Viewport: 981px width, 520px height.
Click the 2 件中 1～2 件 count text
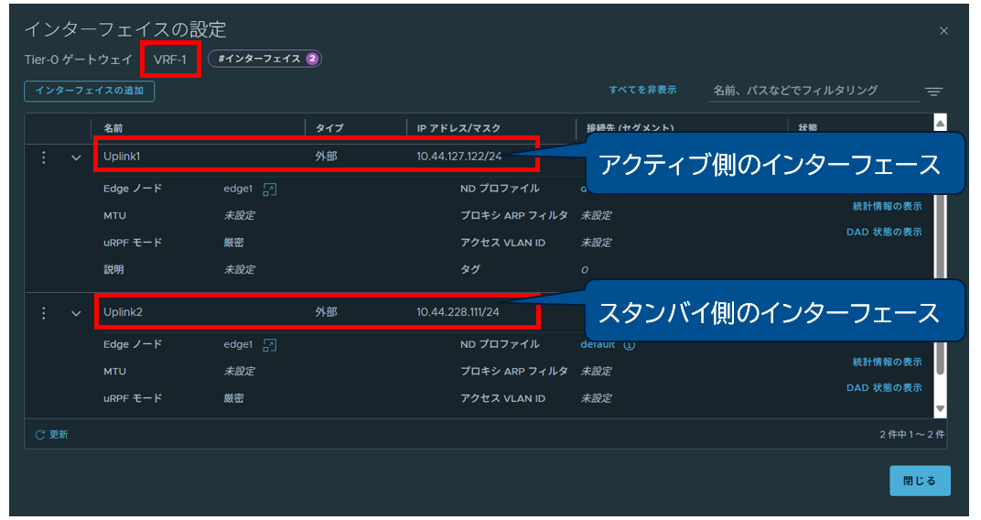coord(911,435)
